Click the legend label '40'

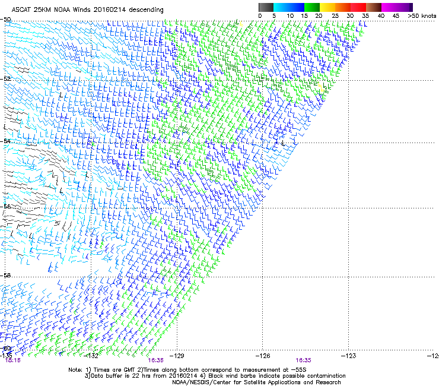click(381, 16)
